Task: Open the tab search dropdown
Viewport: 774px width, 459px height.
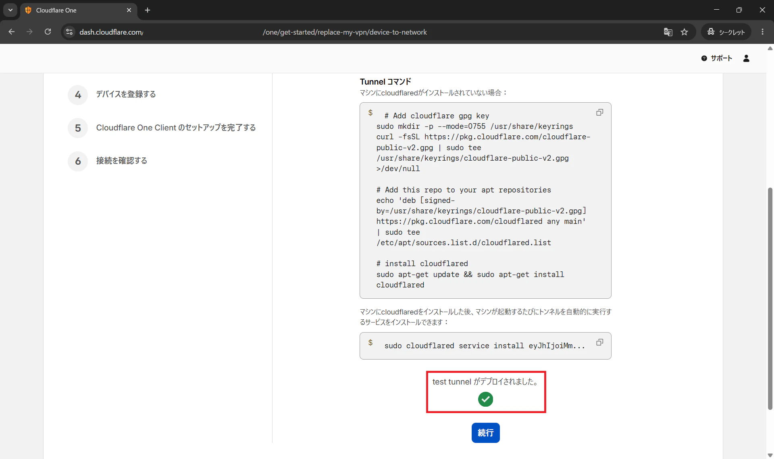Action: click(x=10, y=10)
